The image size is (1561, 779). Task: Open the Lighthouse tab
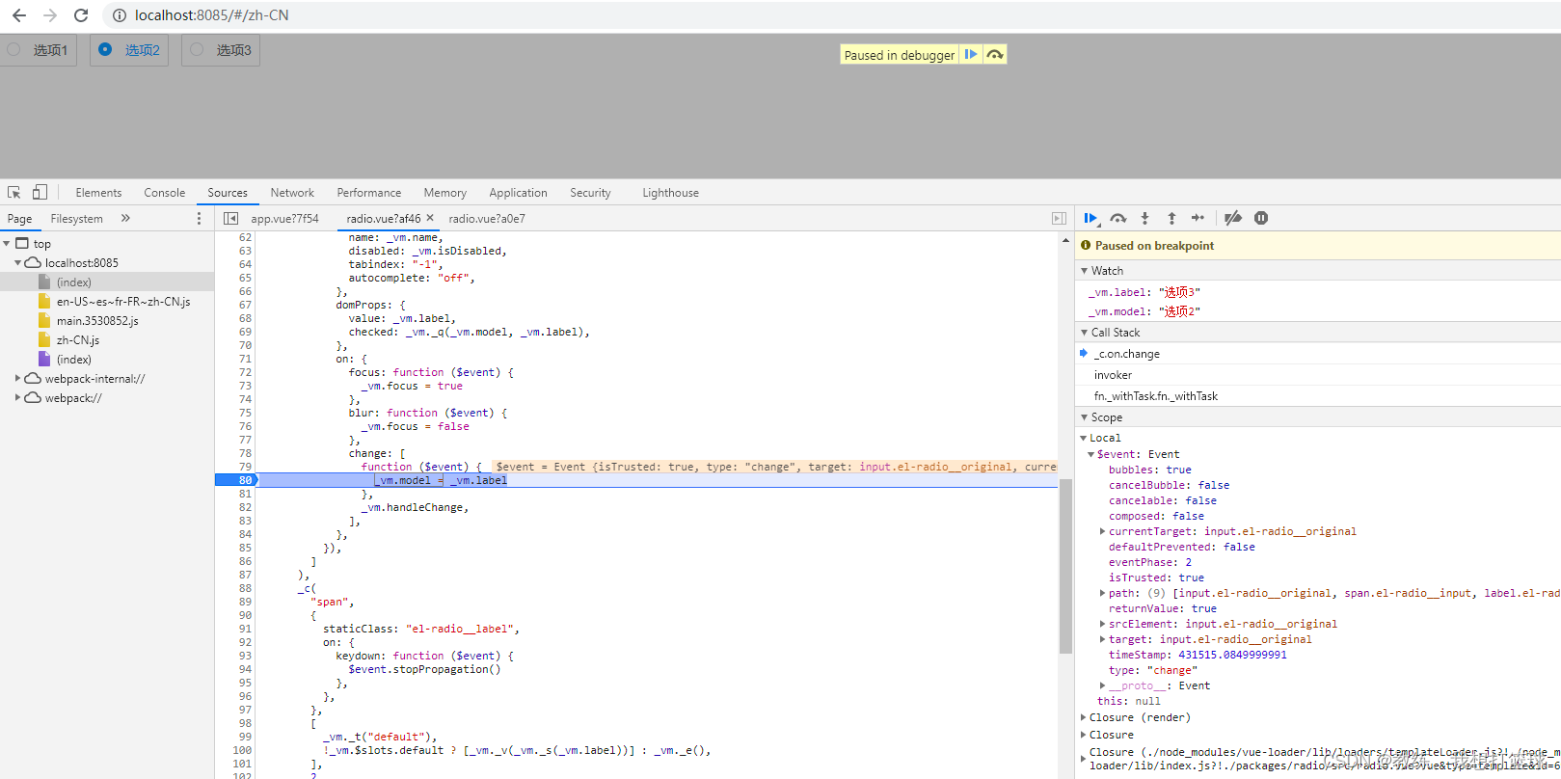(x=670, y=193)
